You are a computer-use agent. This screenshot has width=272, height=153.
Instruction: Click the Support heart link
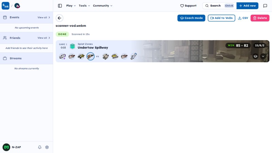click(x=188, y=6)
